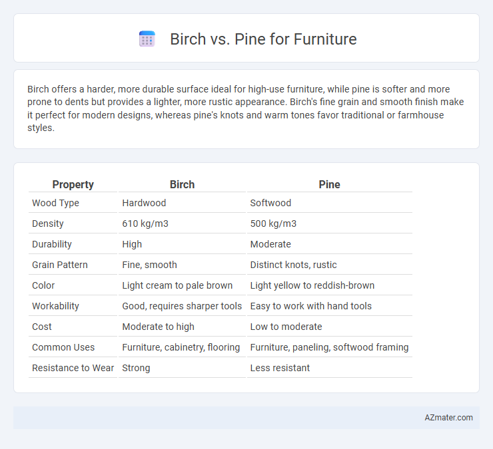Click the 'Low to moderate' cell
The image size is (493, 449).
point(286,327)
